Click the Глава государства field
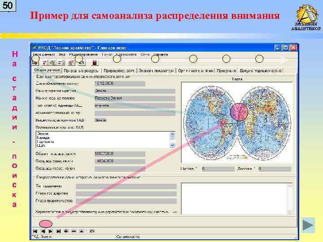The width and height of the screenshot is (323, 242). 126,194
